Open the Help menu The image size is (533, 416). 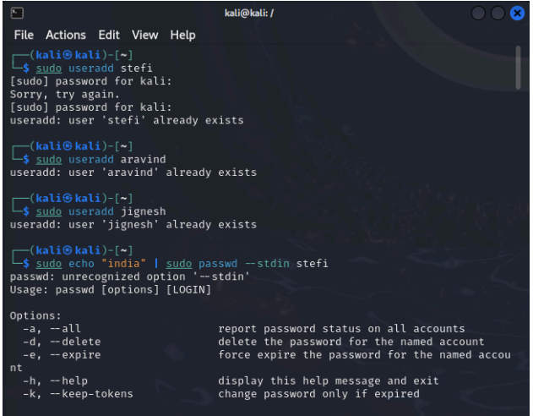[x=182, y=35]
